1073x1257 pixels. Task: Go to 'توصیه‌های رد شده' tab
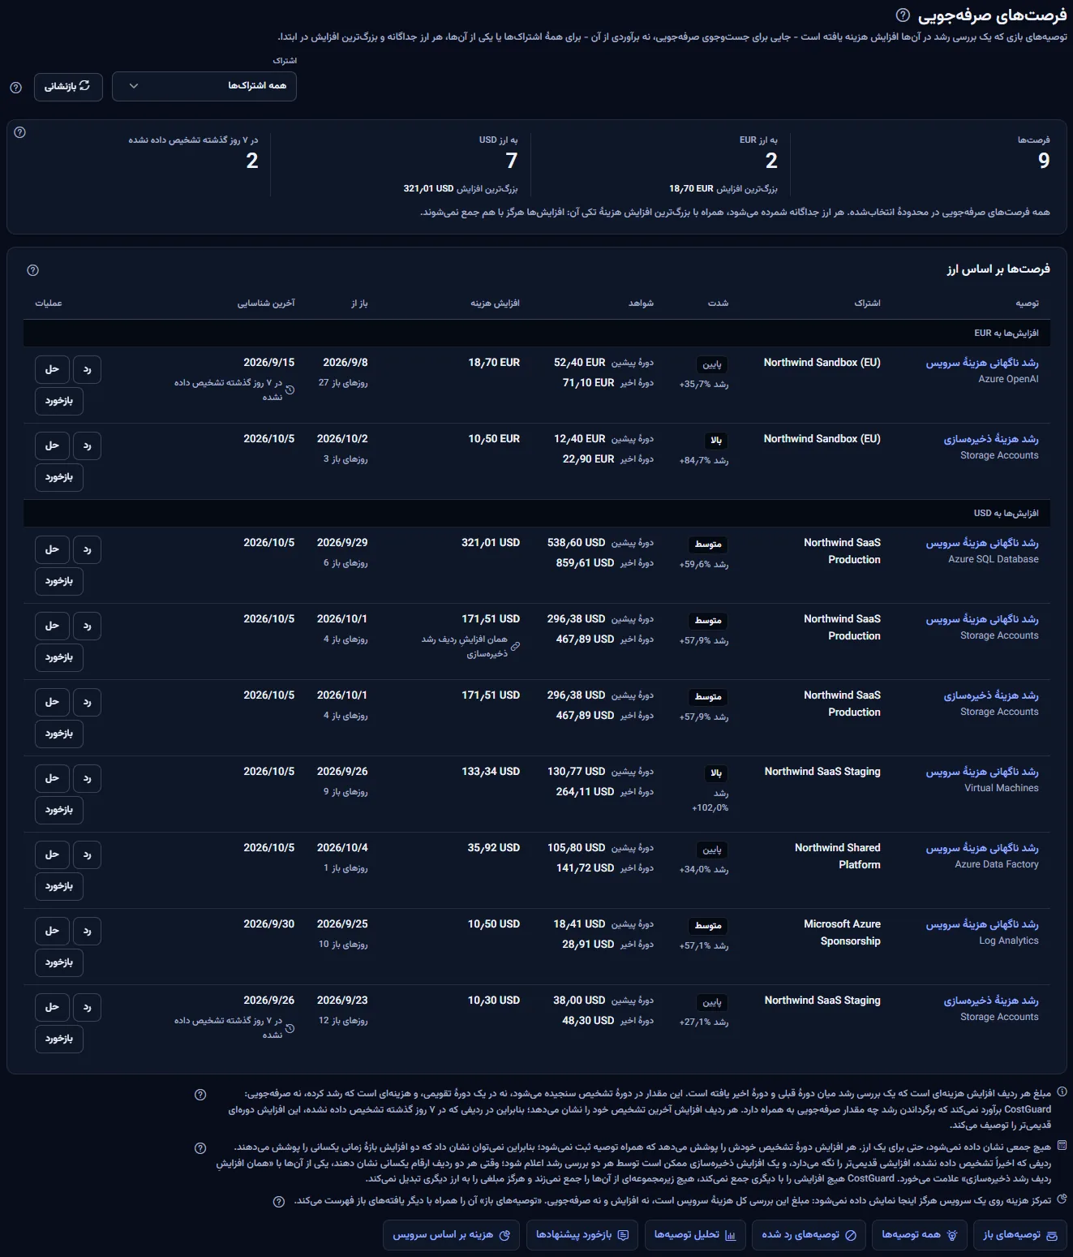click(809, 1235)
